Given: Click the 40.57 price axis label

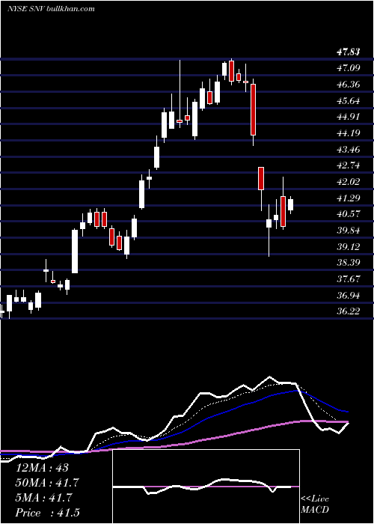Looking at the screenshot, I should click(349, 214).
